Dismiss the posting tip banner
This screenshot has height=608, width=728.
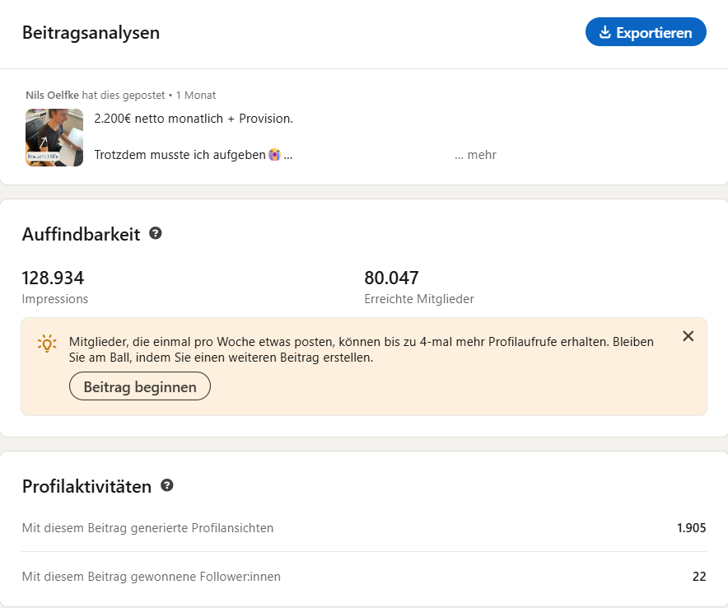(688, 336)
